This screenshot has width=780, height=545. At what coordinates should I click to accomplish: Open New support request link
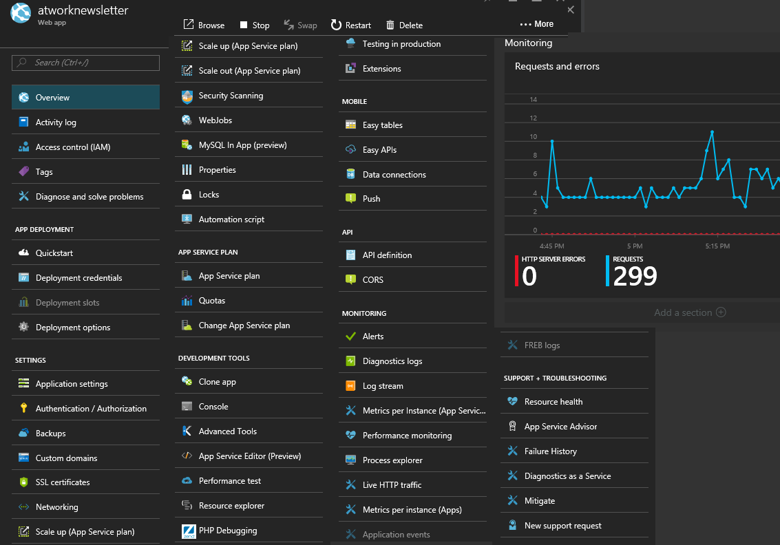point(562,526)
